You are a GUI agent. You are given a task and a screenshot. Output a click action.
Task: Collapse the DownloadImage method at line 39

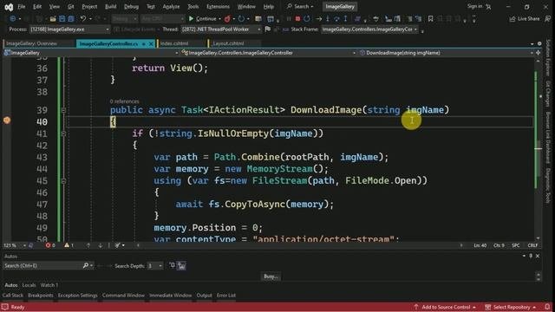point(63,110)
